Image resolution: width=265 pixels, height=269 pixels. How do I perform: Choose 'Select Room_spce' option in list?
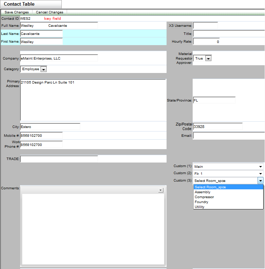[228, 187]
